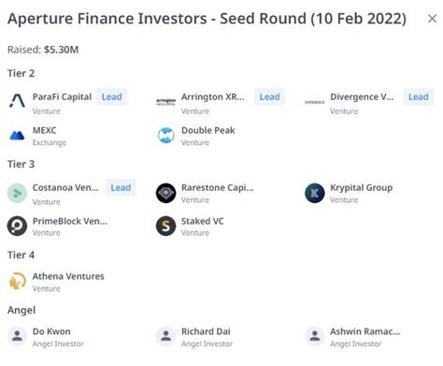Open the Krypital Group investor link
The height and width of the screenshot is (366, 443).
pyautogui.click(x=361, y=188)
